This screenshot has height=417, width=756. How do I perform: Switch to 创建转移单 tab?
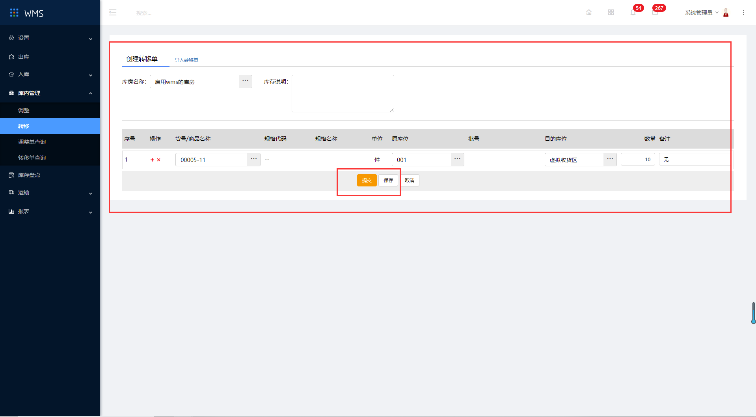142,59
